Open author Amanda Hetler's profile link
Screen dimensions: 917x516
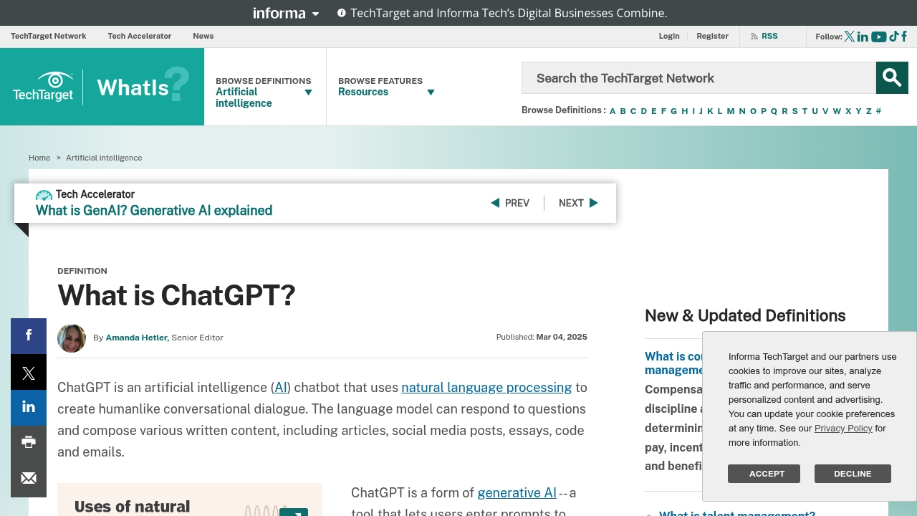pyautogui.click(x=138, y=338)
